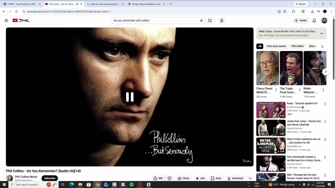Select the Phil Collins filter chip
This screenshot has width=335, height=188.
click(x=298, y=46)
